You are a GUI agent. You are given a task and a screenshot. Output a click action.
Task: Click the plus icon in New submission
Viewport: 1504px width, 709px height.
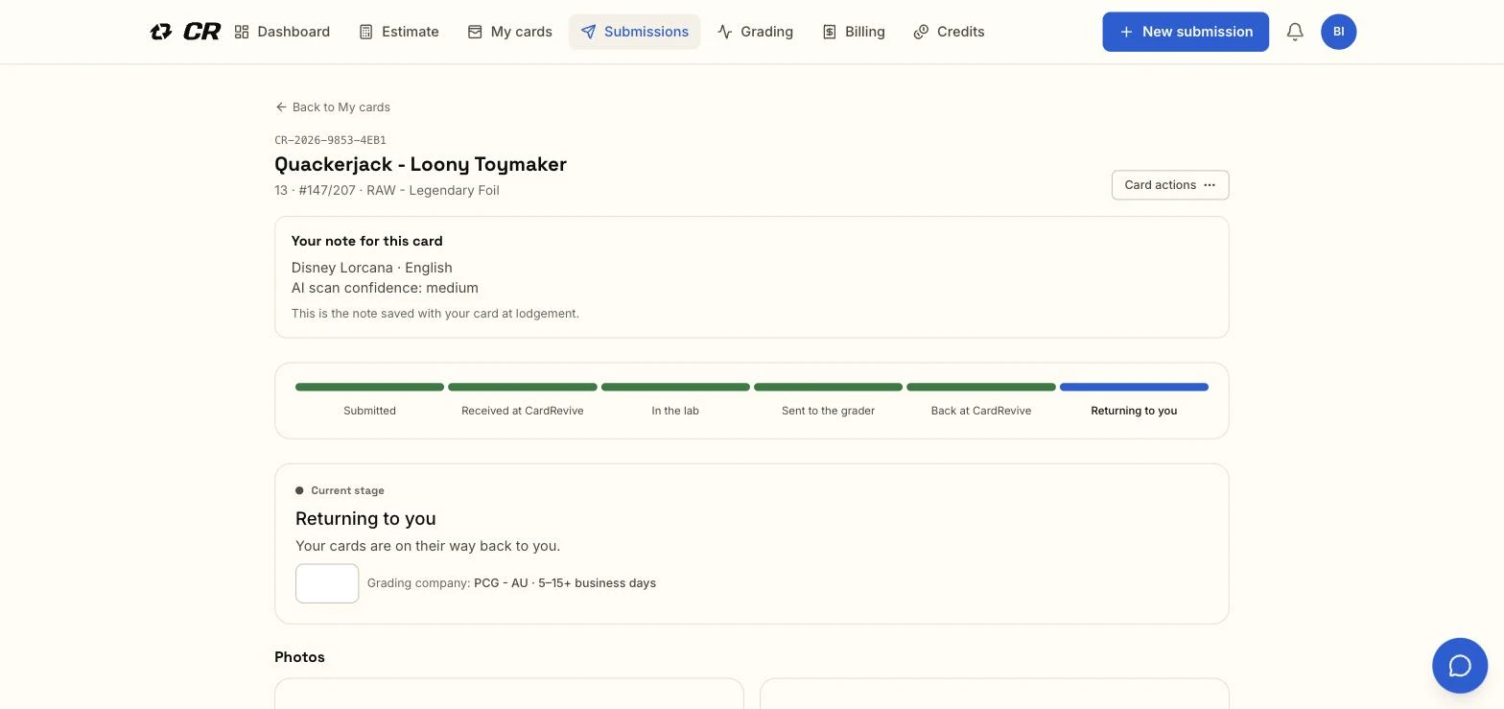point(1127,32)
